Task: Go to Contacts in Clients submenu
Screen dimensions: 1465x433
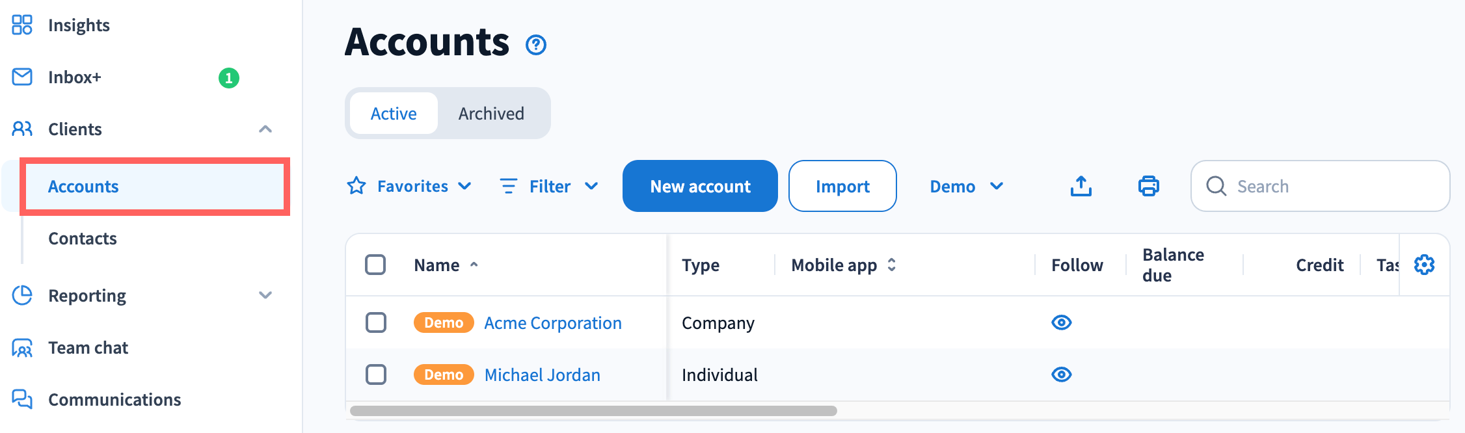Action: pos(83,239)
